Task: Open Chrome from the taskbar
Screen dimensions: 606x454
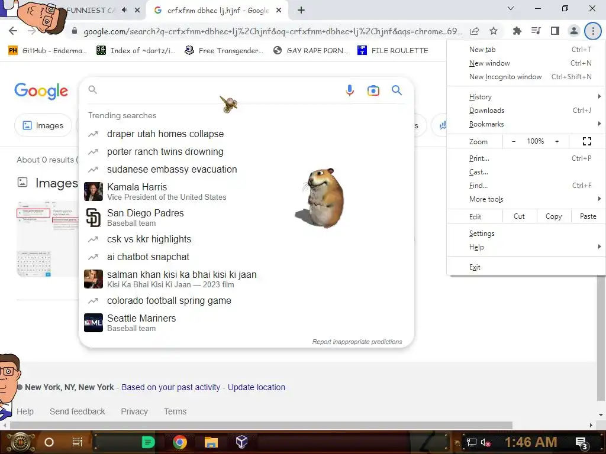Action: tap(180, 442)
